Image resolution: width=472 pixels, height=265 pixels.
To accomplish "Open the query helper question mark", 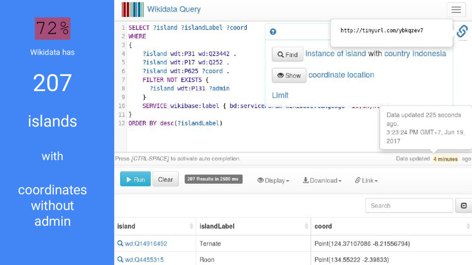I will 273,32.
